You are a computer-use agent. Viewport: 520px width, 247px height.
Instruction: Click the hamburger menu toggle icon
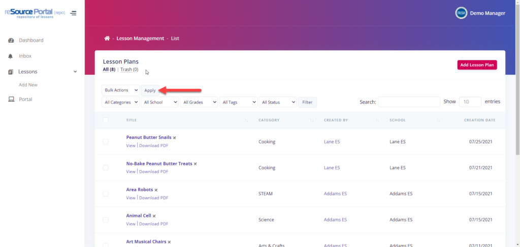[74, 13]
